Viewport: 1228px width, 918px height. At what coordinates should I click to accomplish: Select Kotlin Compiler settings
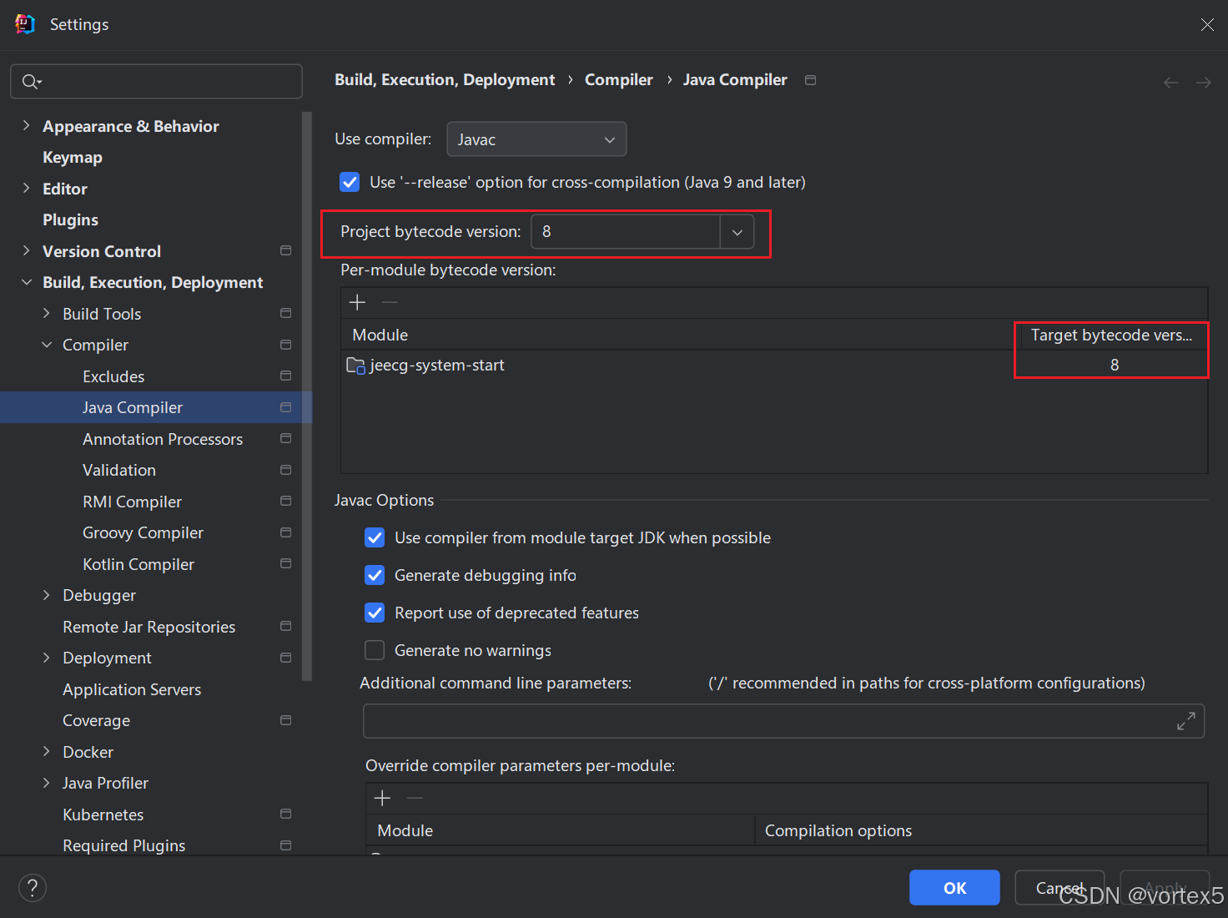pos(138,564)
